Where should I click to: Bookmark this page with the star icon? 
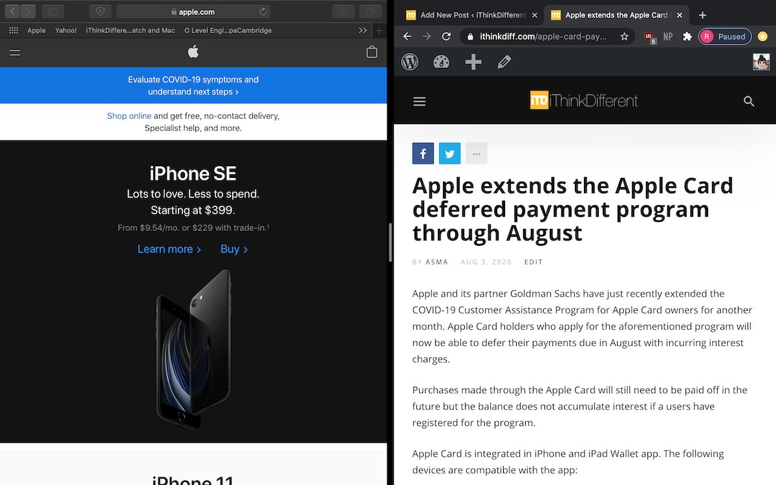click(x=624, y=37)
